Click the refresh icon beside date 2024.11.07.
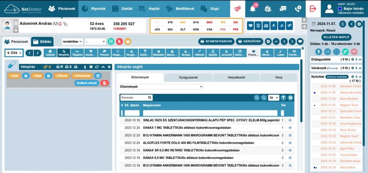 pos(343,24)
